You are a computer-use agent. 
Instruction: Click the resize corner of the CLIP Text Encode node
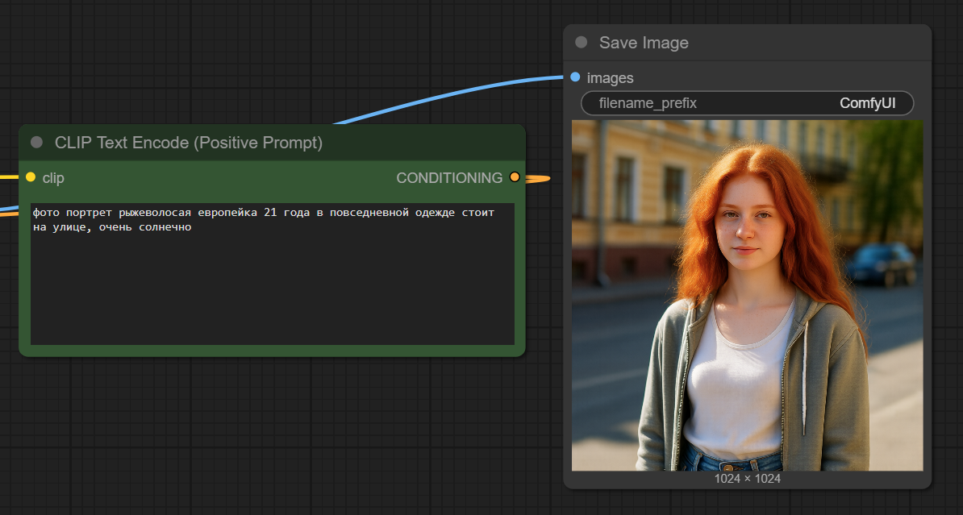[521, 351]
